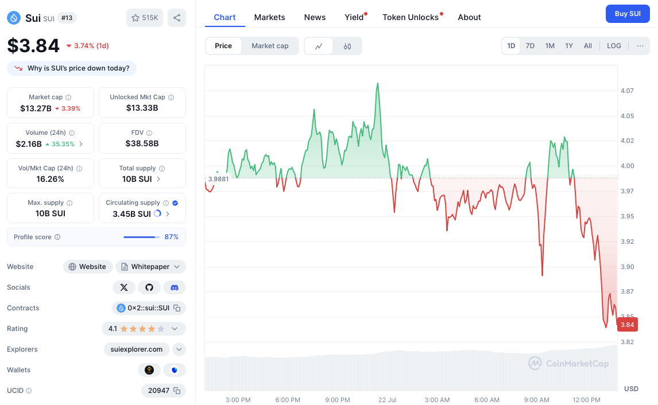Open the blue shield wallet icon

tap(175, 370)
